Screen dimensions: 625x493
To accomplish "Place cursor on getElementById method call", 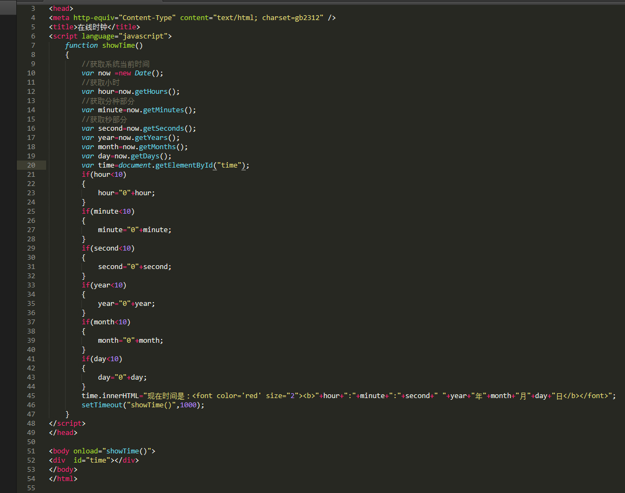I will (x=184, y=165).
